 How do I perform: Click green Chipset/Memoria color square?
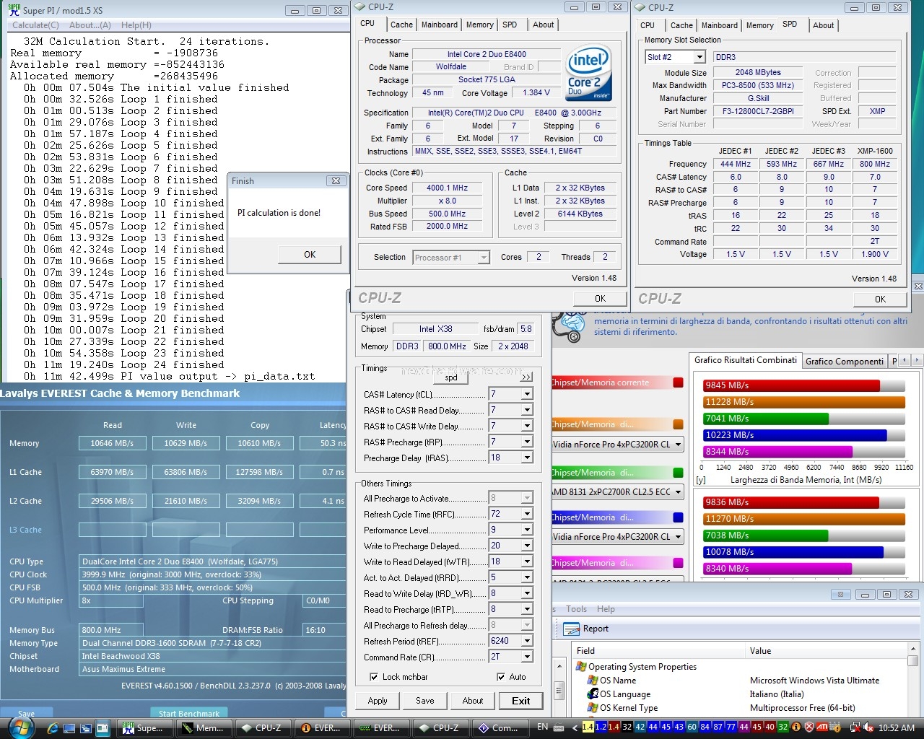point(678,473)
